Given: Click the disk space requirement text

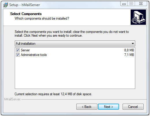Looking at the screenshot, I should [x=53, y=94].
